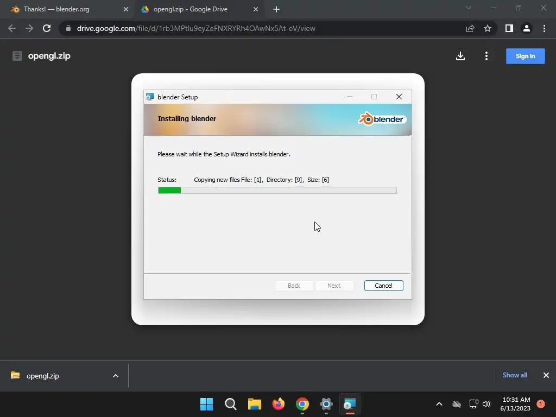The width and height of the screenshot is (556, 417).
Task: Open taskbar Search
Action: click(x=230, y=404)
